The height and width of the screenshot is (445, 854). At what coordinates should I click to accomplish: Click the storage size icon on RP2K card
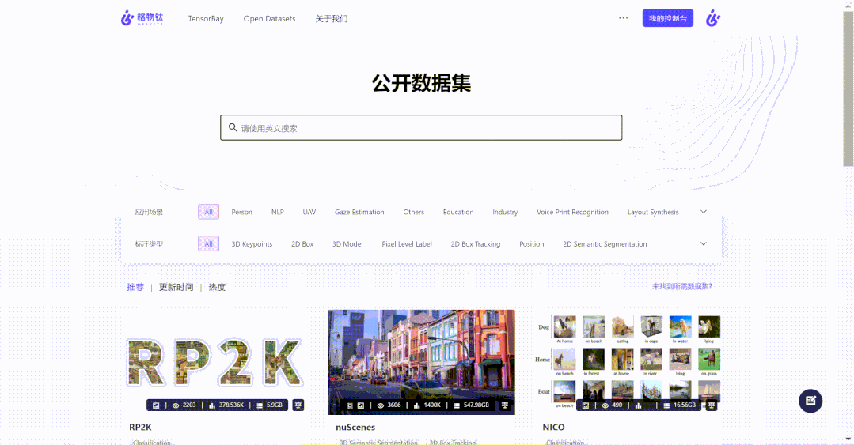260,405
